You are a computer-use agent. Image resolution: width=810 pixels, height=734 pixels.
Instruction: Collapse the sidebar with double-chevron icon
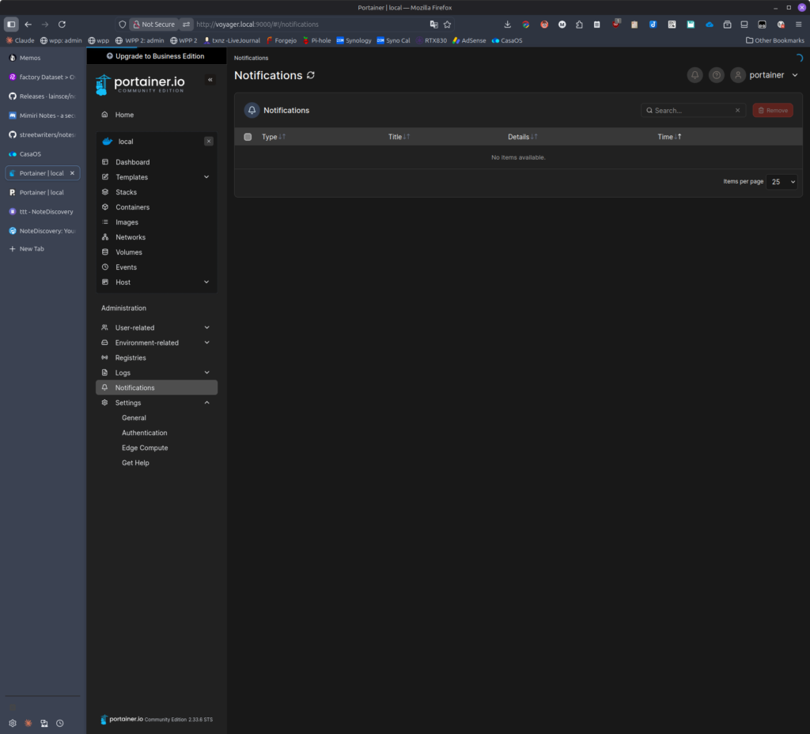point(210,80)
